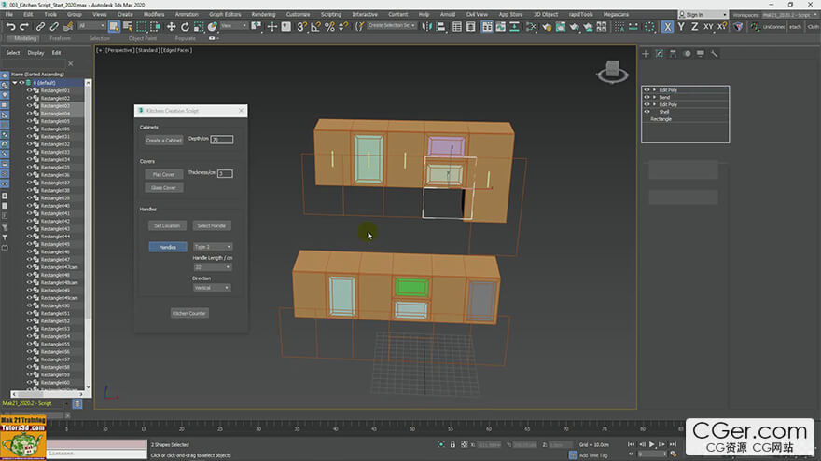821x461 pixels.
Task: Open the Rendering menu
Action: (x=263, y=14)
